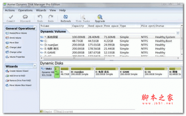
Task: Choose Move Slice operation
Action: point(12,43)
